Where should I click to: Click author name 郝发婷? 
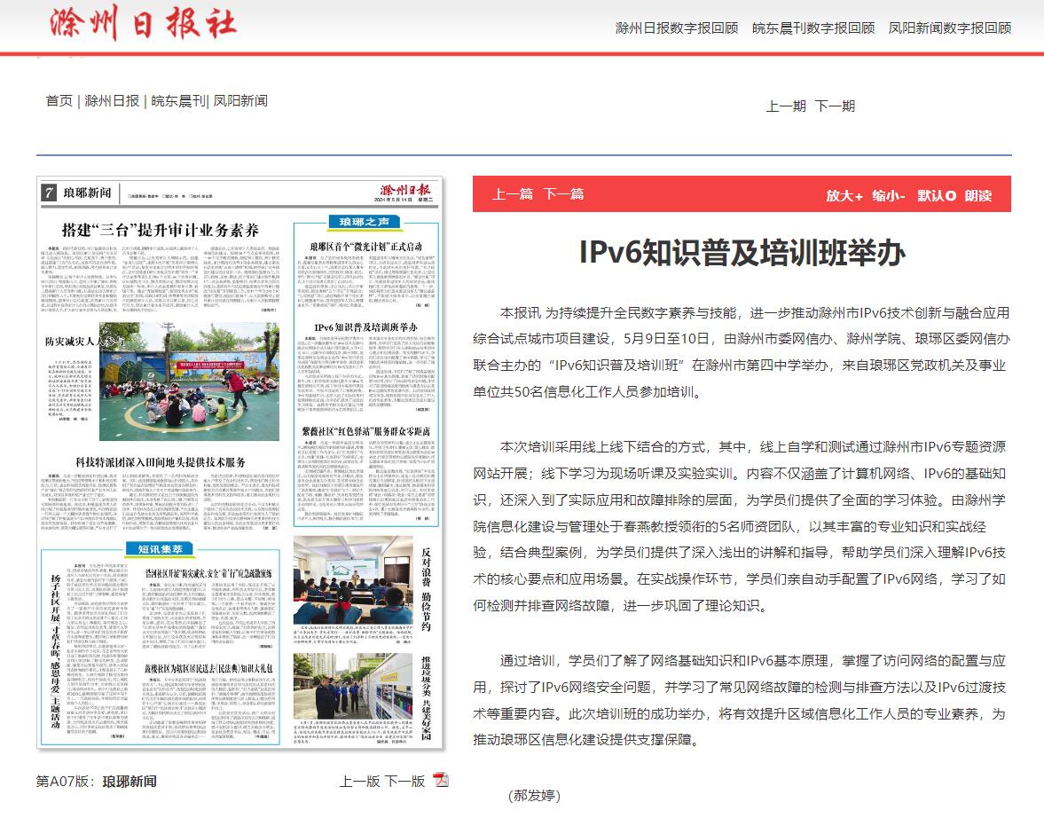(534, 795)
